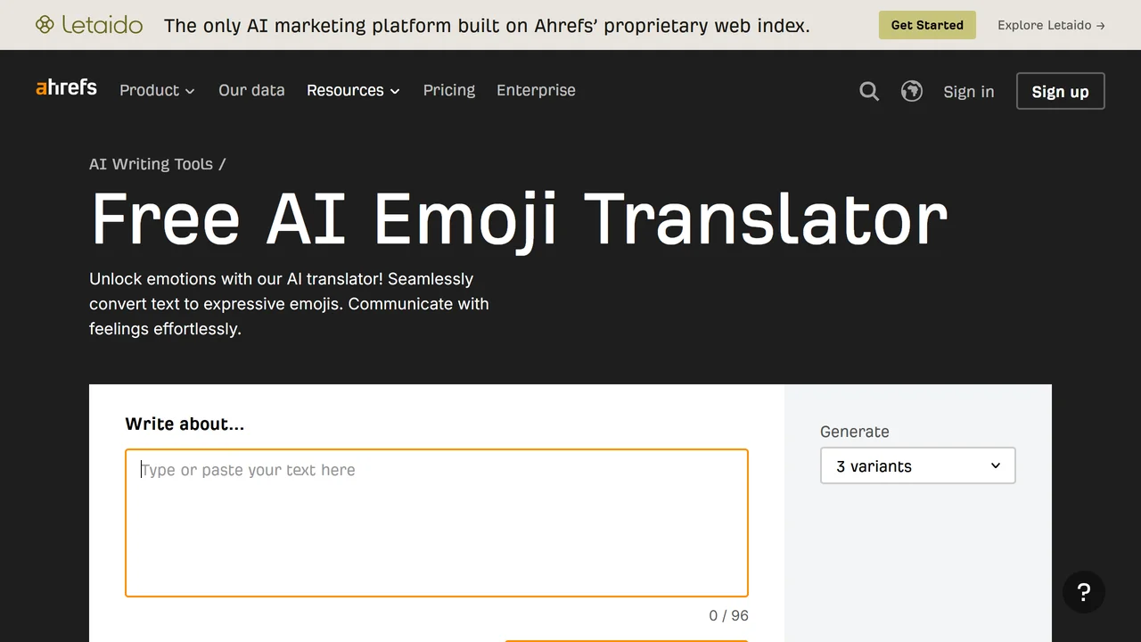Click the 'Generate' label

[855, 432]
